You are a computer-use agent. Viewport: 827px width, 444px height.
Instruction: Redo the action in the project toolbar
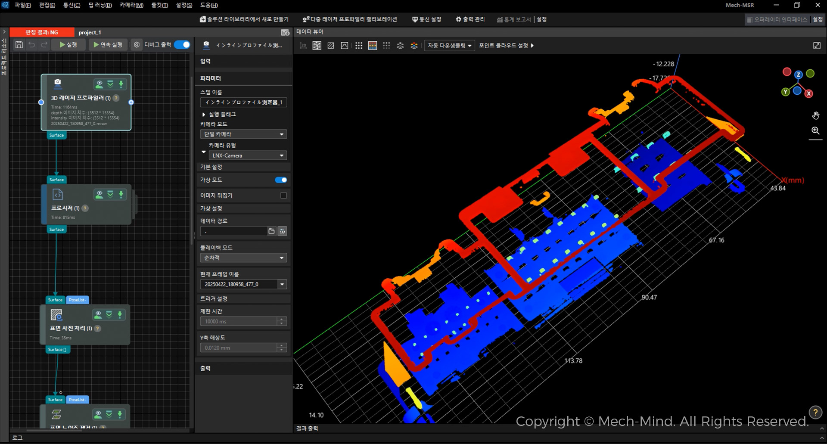click(44, 45)
